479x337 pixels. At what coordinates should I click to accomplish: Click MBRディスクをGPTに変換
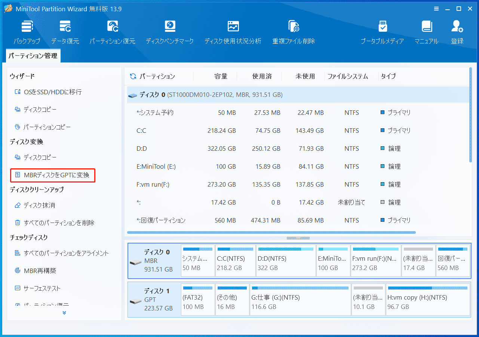(x=52, y=175)
